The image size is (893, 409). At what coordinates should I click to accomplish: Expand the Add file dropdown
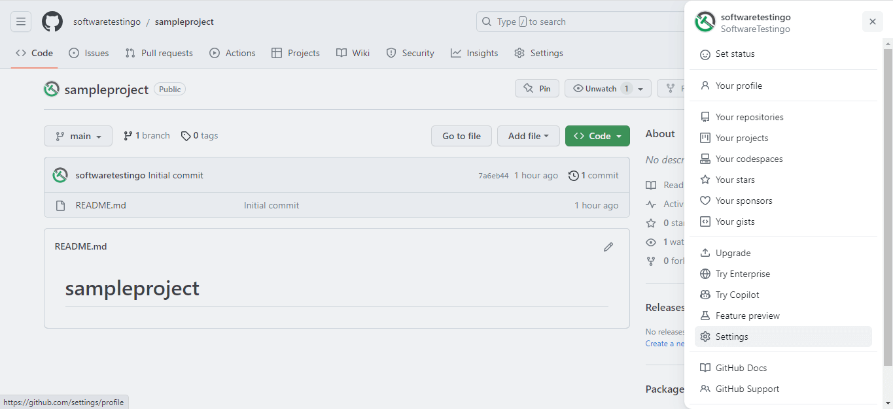(x=529, y=136)
